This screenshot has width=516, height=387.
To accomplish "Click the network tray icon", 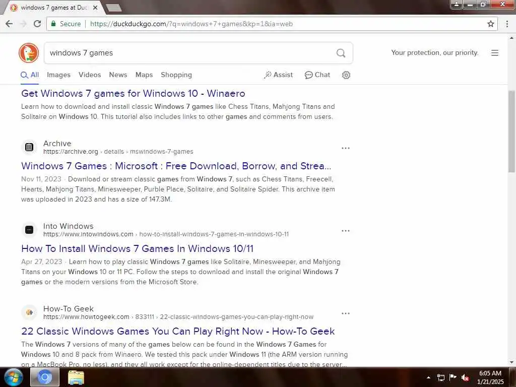I will click(x=440, y=377).
